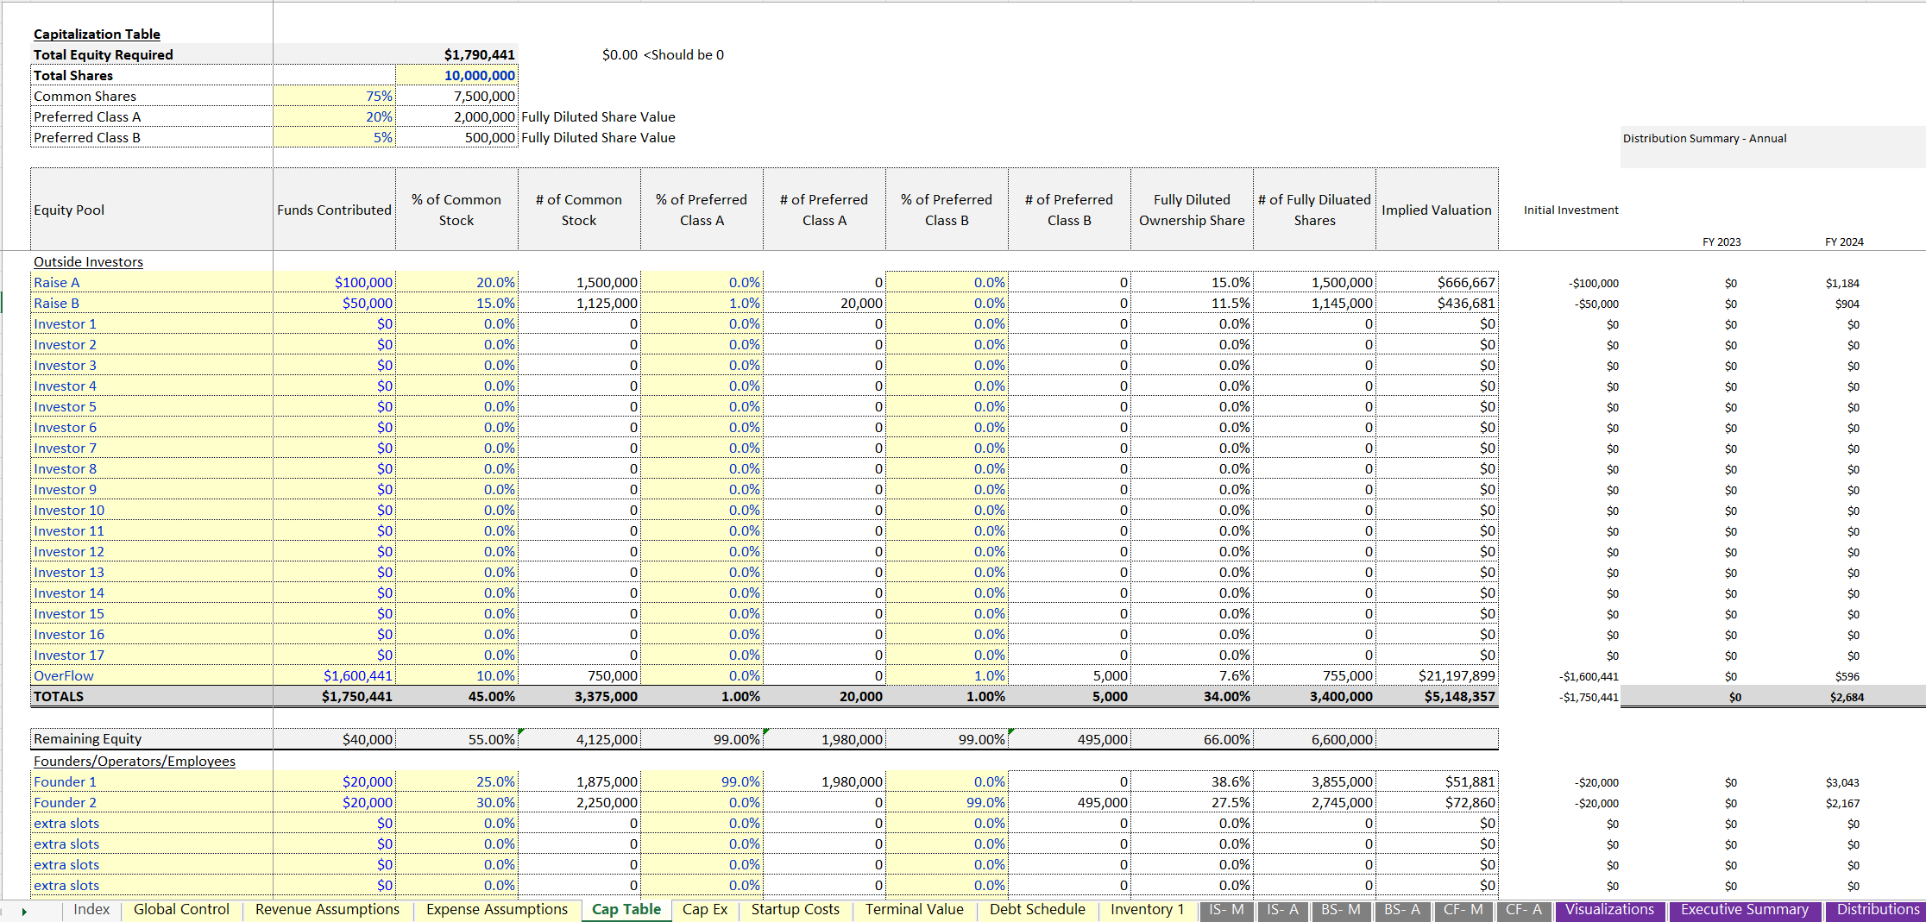
Task: Click the OverFlow $1,600,441 cell
Action: pos(334,675)
